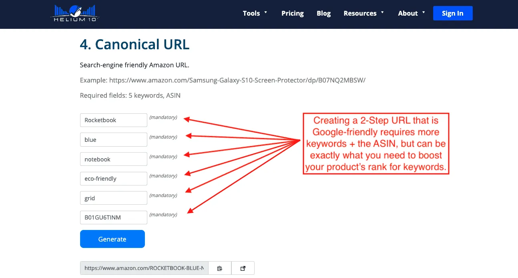Place cursor in the 'grid' keyword field

113,198
